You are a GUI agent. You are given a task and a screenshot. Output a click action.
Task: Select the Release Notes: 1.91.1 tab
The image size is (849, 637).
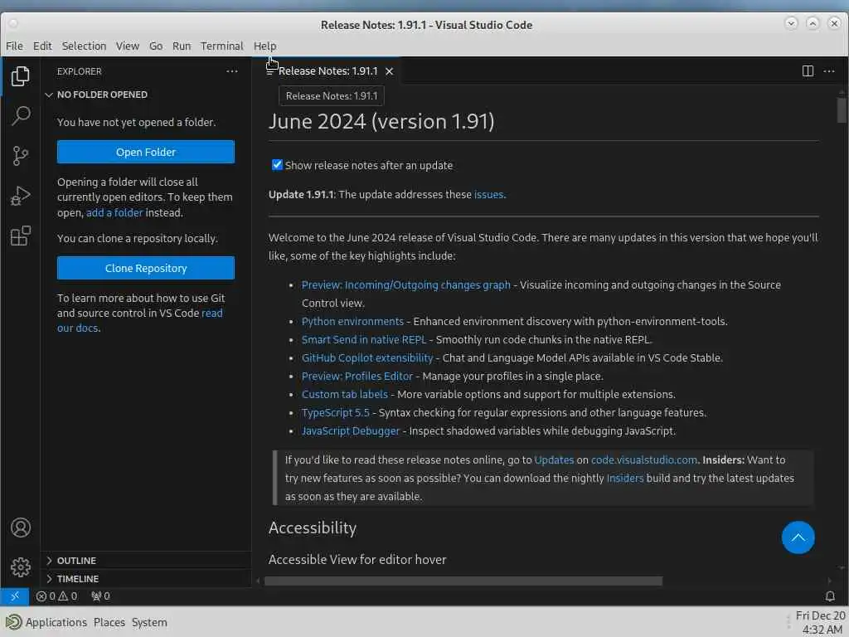point(327,71)
